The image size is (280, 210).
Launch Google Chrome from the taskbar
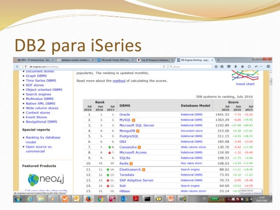click(x=101, y=199)
